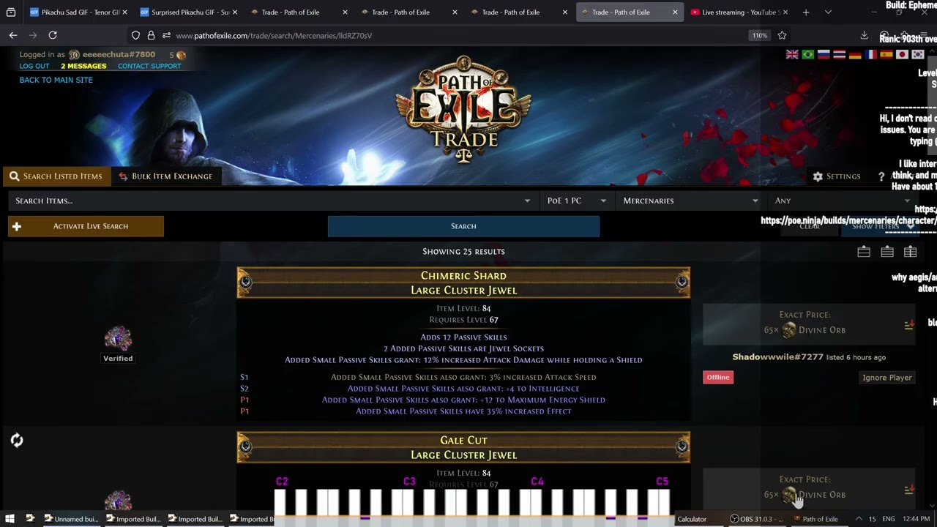Switch to compact single-row result layout icon
This screenshot has width=937, height=527.
[x=864, y=252]
